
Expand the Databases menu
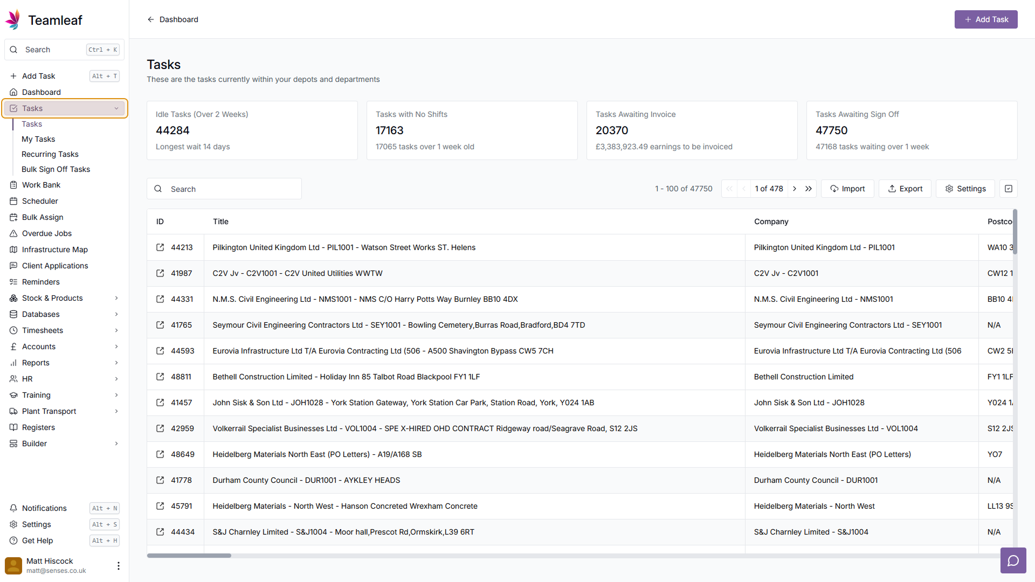(64, 314)
